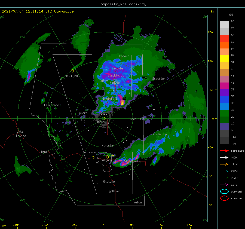This screenshot has height=229, width=245.
Task: Select the red 60–65 dBZ swatch
Action: click(x=224, y=38)
